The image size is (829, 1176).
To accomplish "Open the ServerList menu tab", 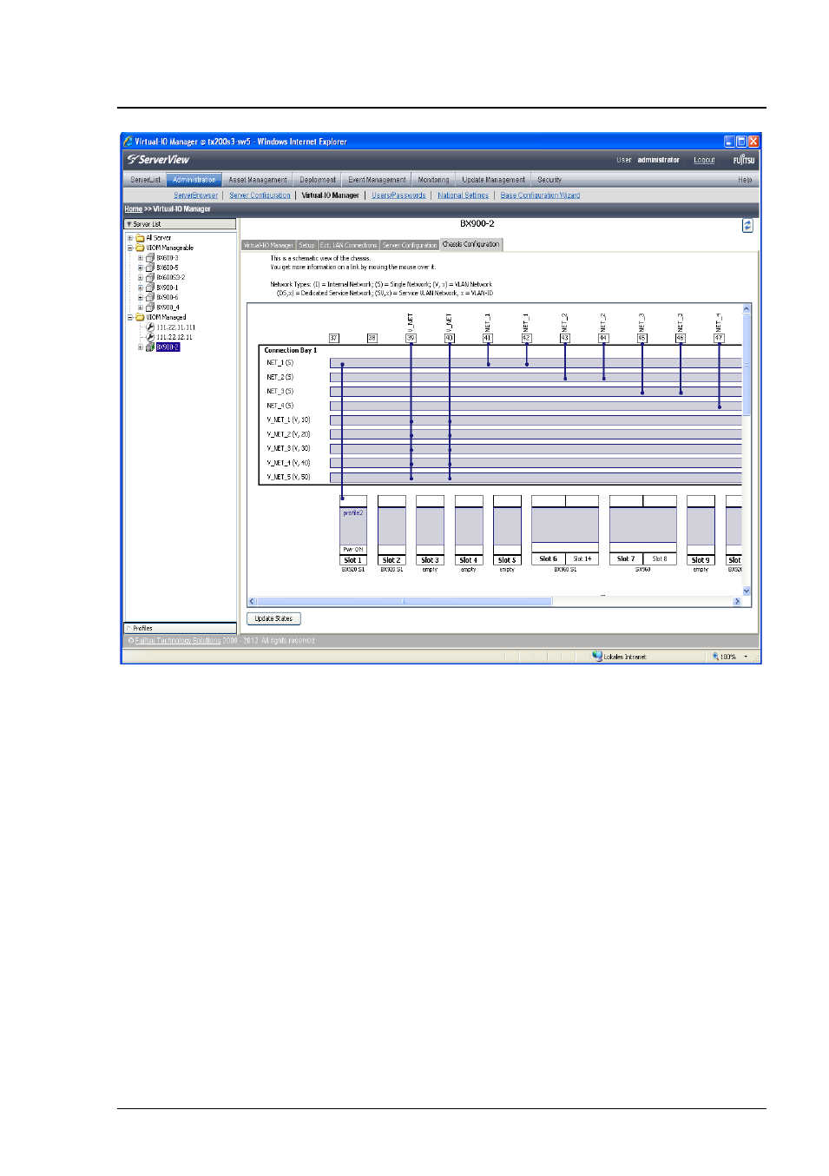I will coord(146,180).
